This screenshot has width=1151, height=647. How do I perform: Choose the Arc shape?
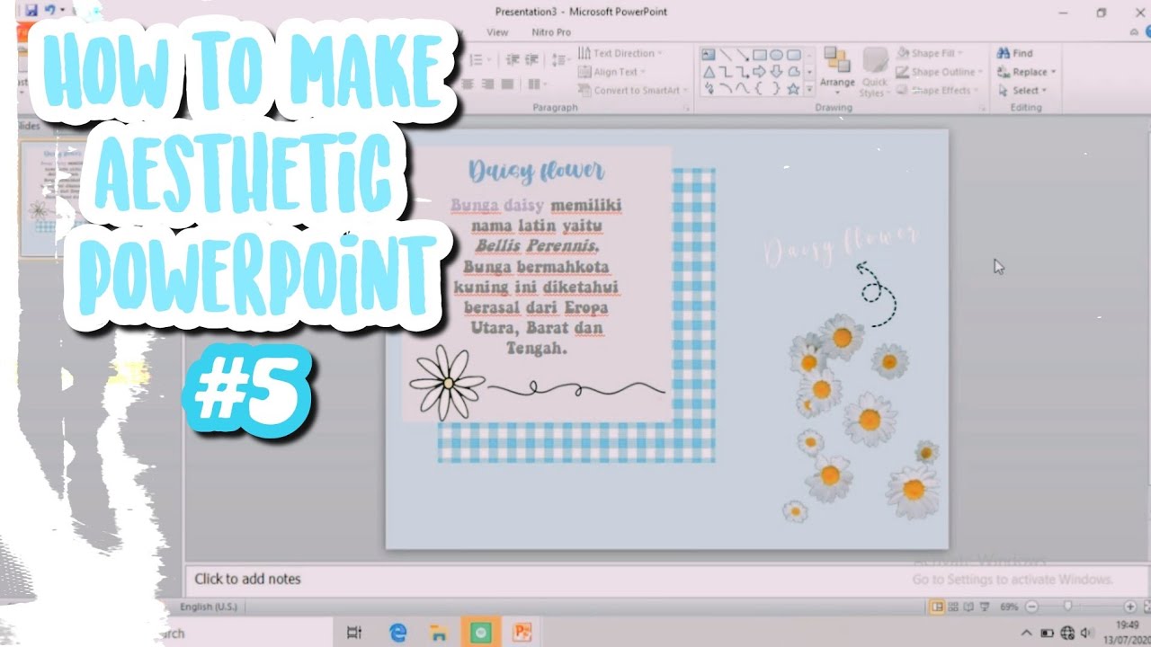[726, 88]
